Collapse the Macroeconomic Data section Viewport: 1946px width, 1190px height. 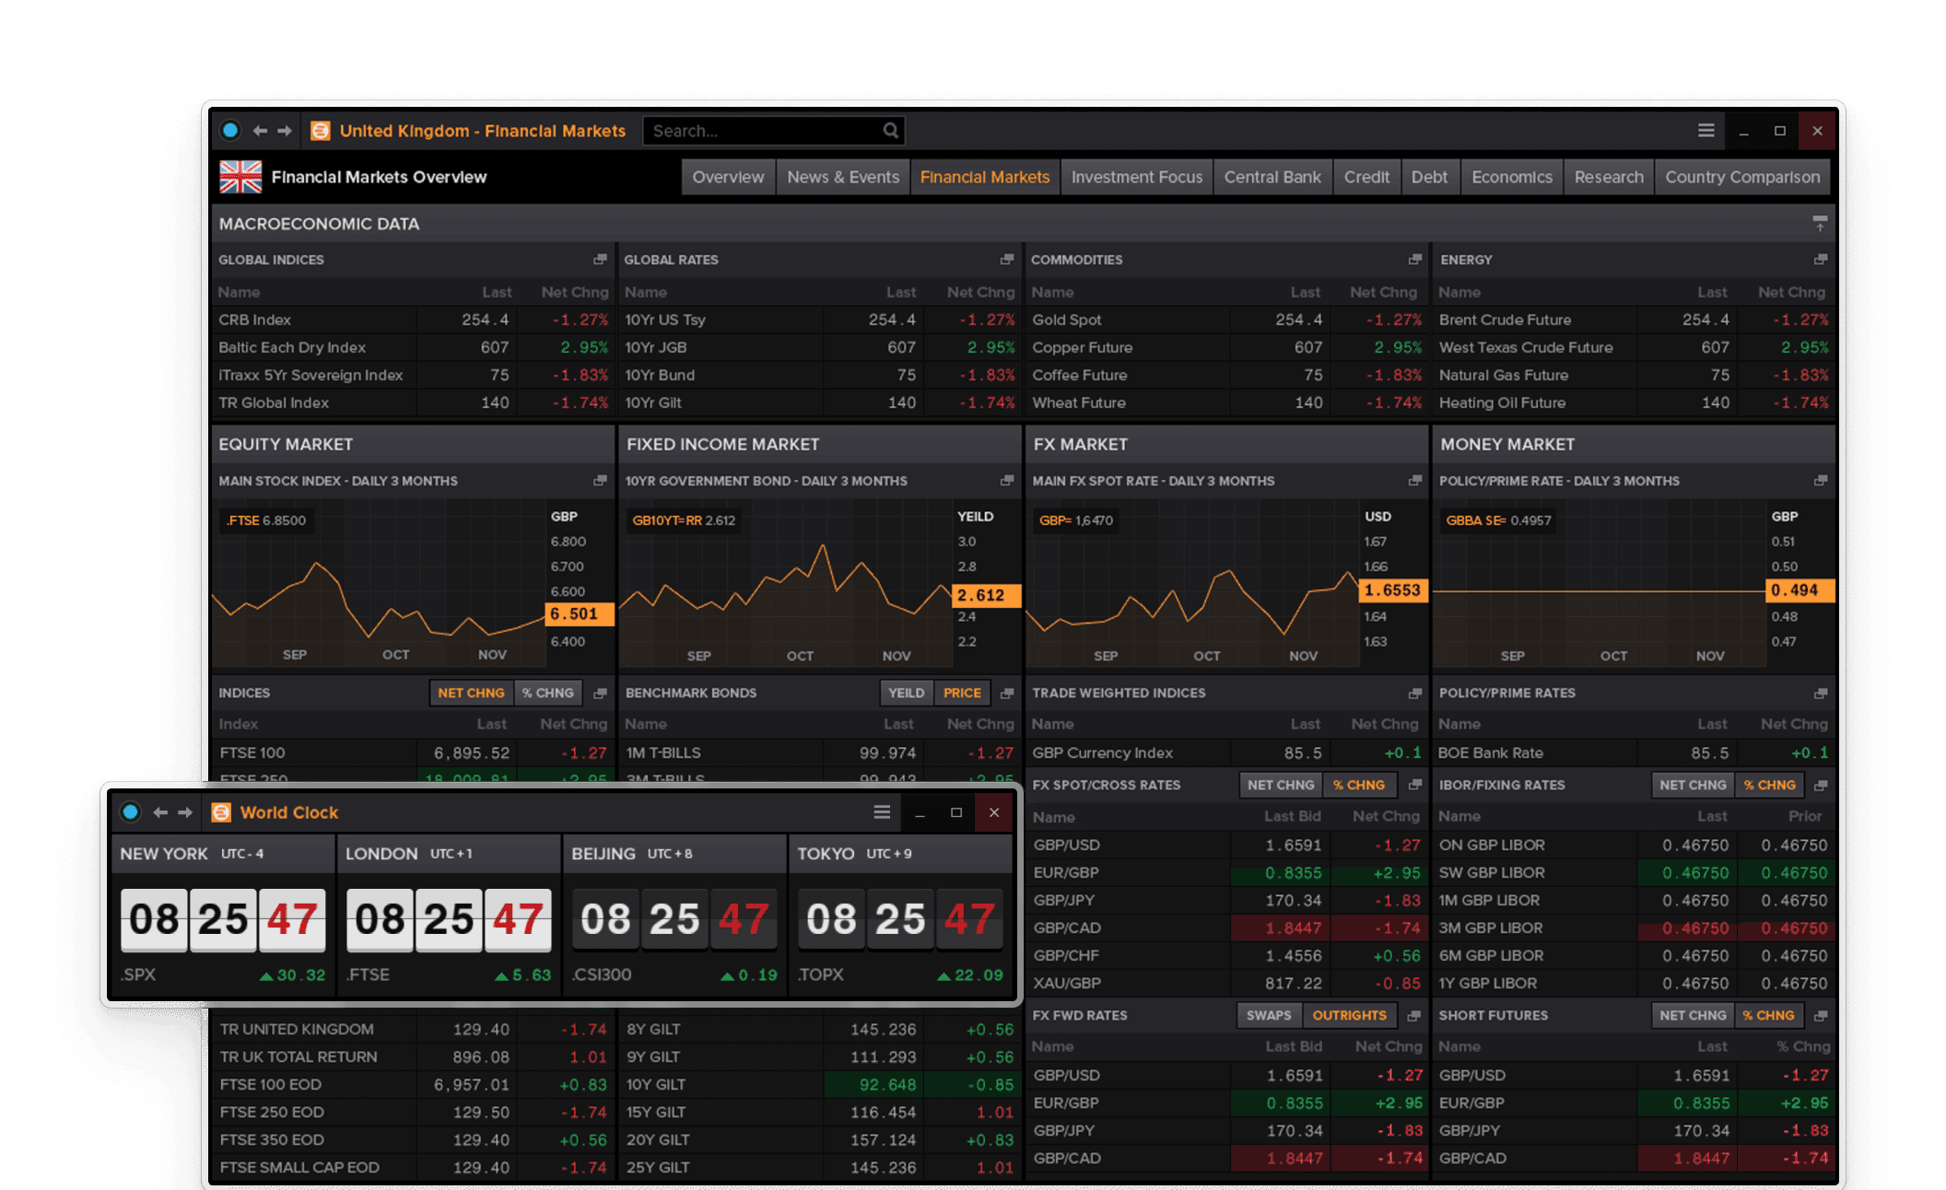[x=1820, y=224]
